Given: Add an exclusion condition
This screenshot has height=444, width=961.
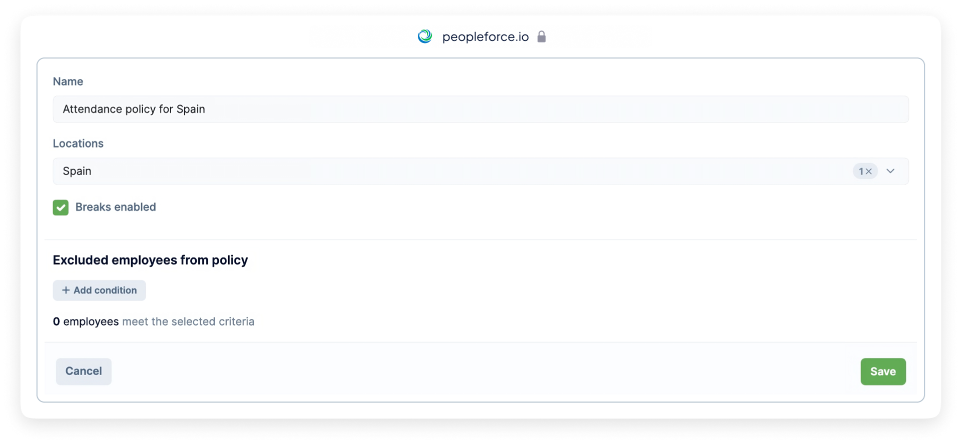Looking at the screenshot, I should (x=99, y=290).
